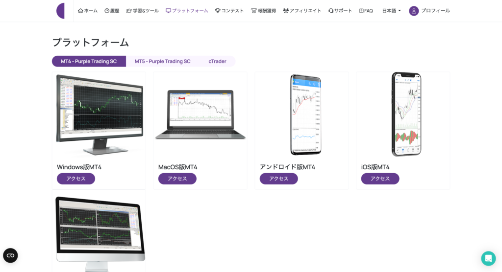502x272 pixels.
Task: Select the MT4 - Purple Trading SC tab
Action: (89, 61)
